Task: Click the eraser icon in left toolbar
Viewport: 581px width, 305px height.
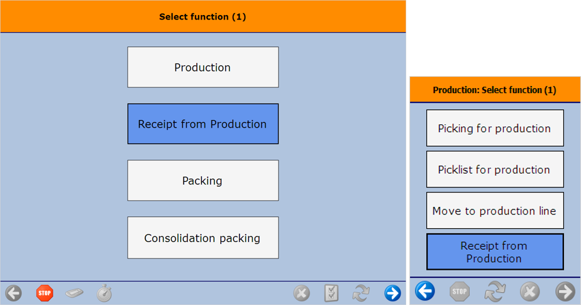Action: coord(74,293)
